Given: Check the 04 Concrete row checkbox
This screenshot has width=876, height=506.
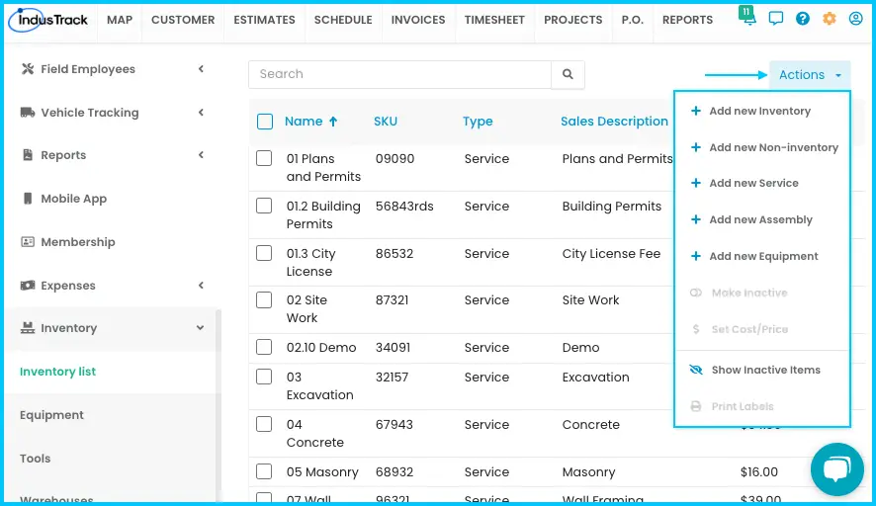Looking at the screenshot, I should [264, 424].
